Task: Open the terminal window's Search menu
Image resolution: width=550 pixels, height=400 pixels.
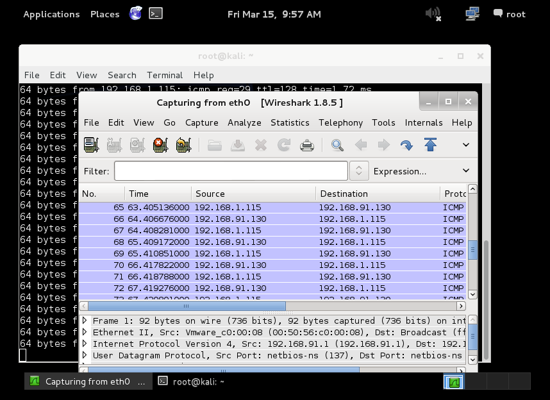Action: [x=122, y=75]
